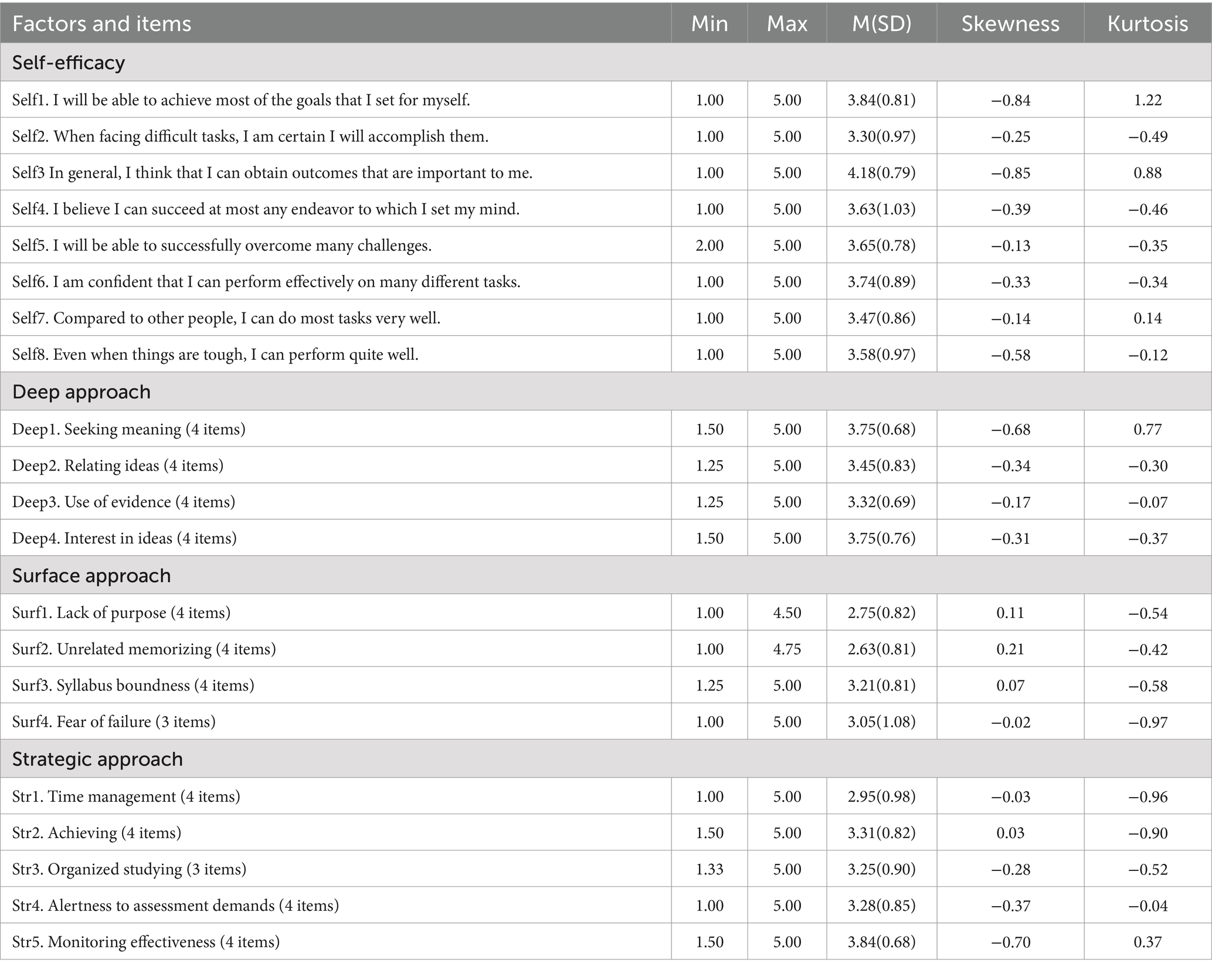Viewport: 1212px width, 970px height.
Task: Select 'Deep3. Use of evidence (4 items)' label
Action: (124, 502)
